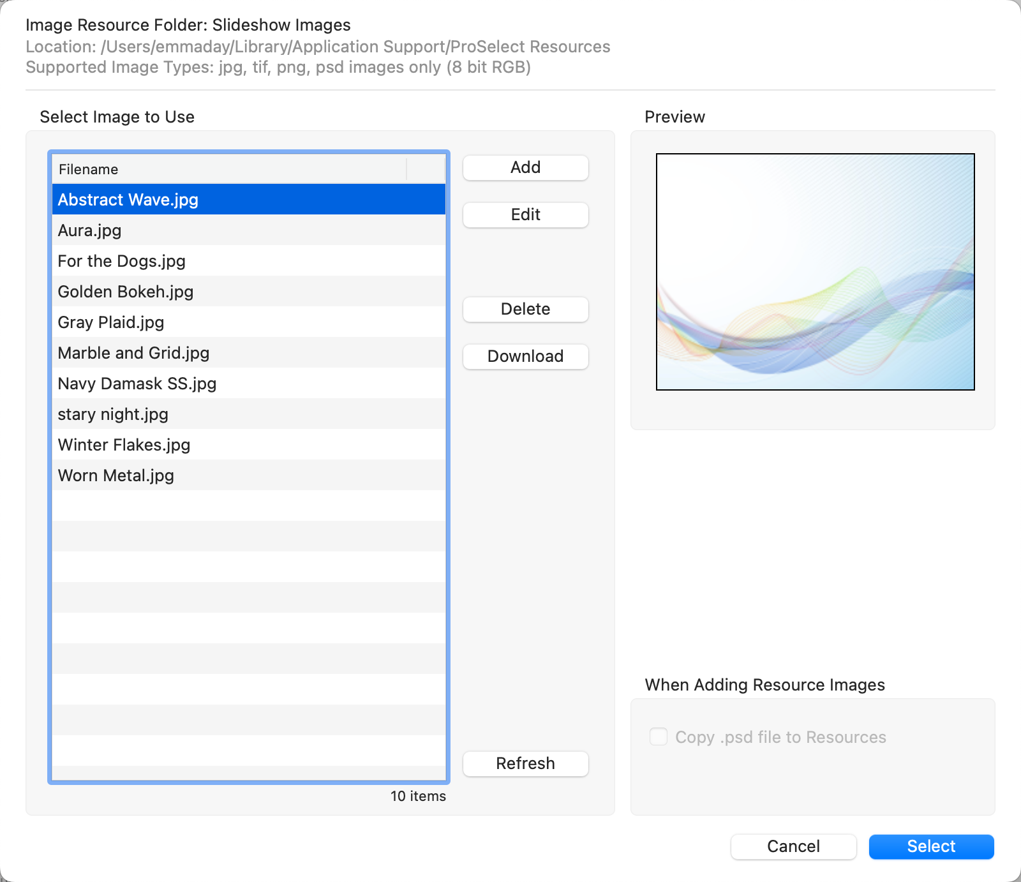The width and height of the screenshot is (1021, 882).
Task: Select Navy Damask SS.jpg
Action: [137, 384]
